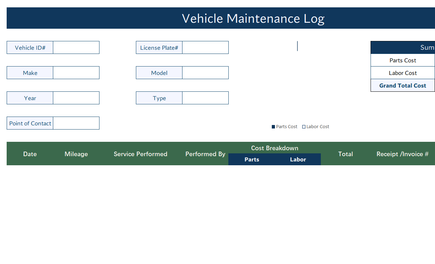Click the Performed By column header

tap(205, 154)
